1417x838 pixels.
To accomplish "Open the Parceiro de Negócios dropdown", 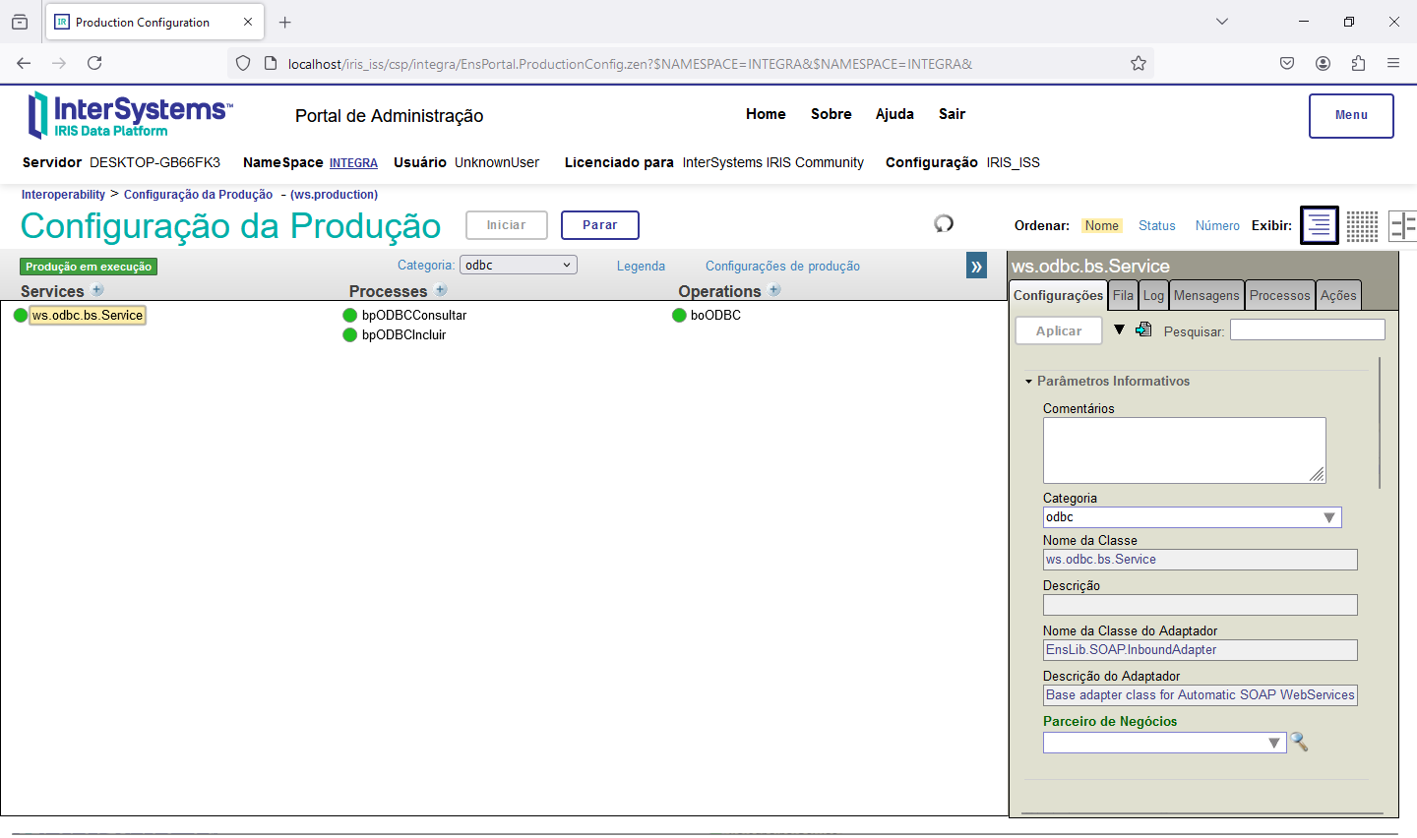I will 1165,744.
